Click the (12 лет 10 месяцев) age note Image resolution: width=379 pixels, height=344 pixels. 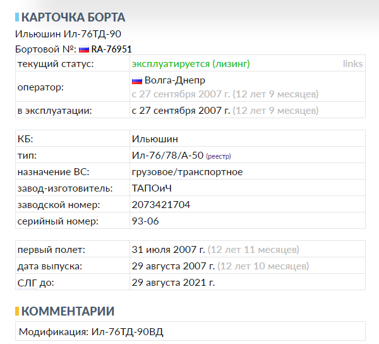coord(263,266)
